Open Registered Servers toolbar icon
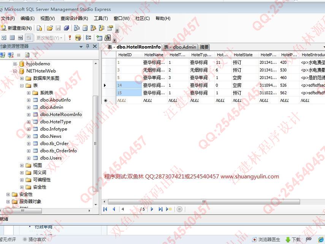 point(77,28)
